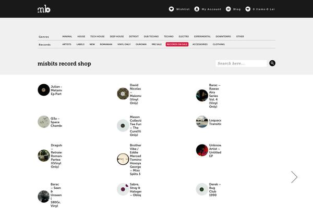Image resolution: width=313 pixels, height=208 pixels.
Task: Select the Dub Techno genre
Action: tap(151, 36)
